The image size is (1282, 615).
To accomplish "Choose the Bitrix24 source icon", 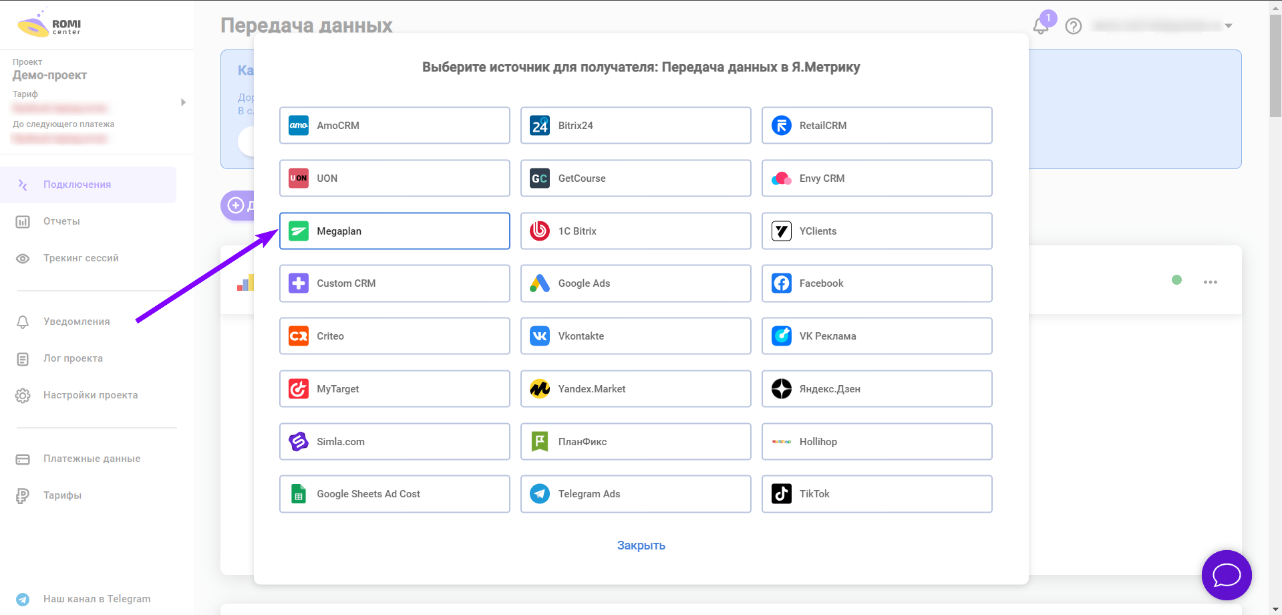I will click(x=540, y=125).
